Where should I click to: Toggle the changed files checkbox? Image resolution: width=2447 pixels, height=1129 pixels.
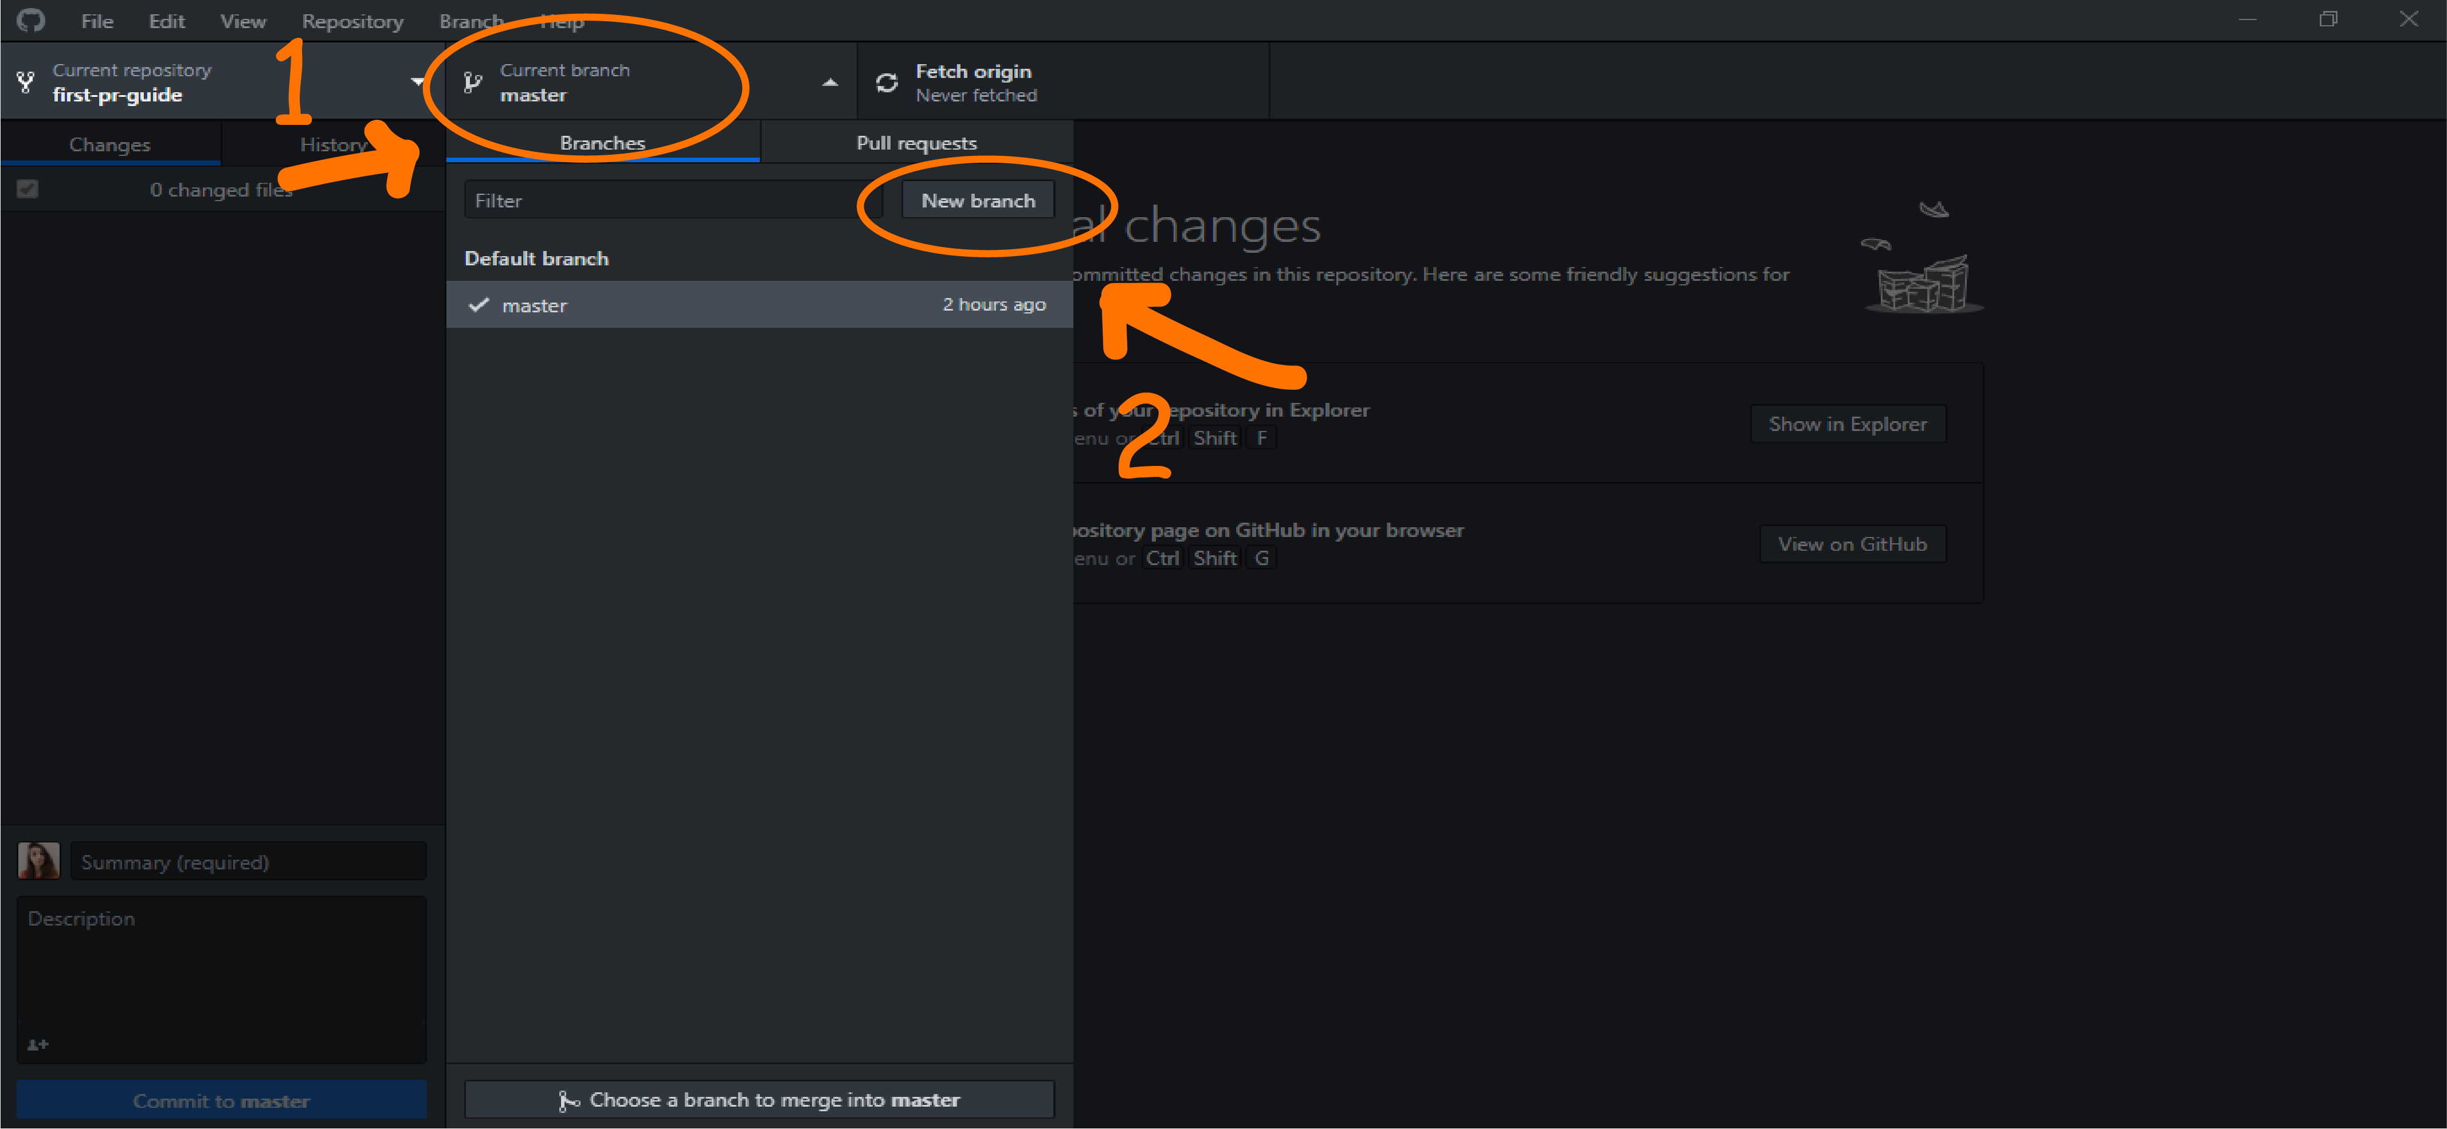tap(28, 189)
